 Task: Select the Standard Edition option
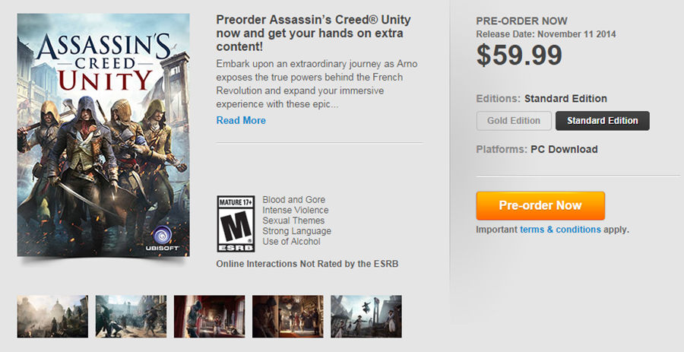602,121
